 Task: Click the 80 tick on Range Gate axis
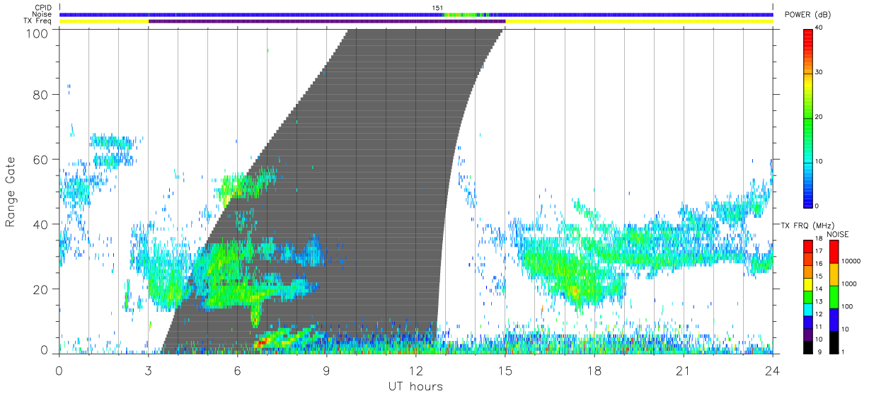coord(41,94)
